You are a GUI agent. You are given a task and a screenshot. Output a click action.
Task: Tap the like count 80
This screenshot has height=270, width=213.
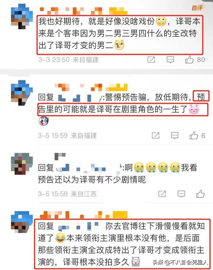pos(201,60)
